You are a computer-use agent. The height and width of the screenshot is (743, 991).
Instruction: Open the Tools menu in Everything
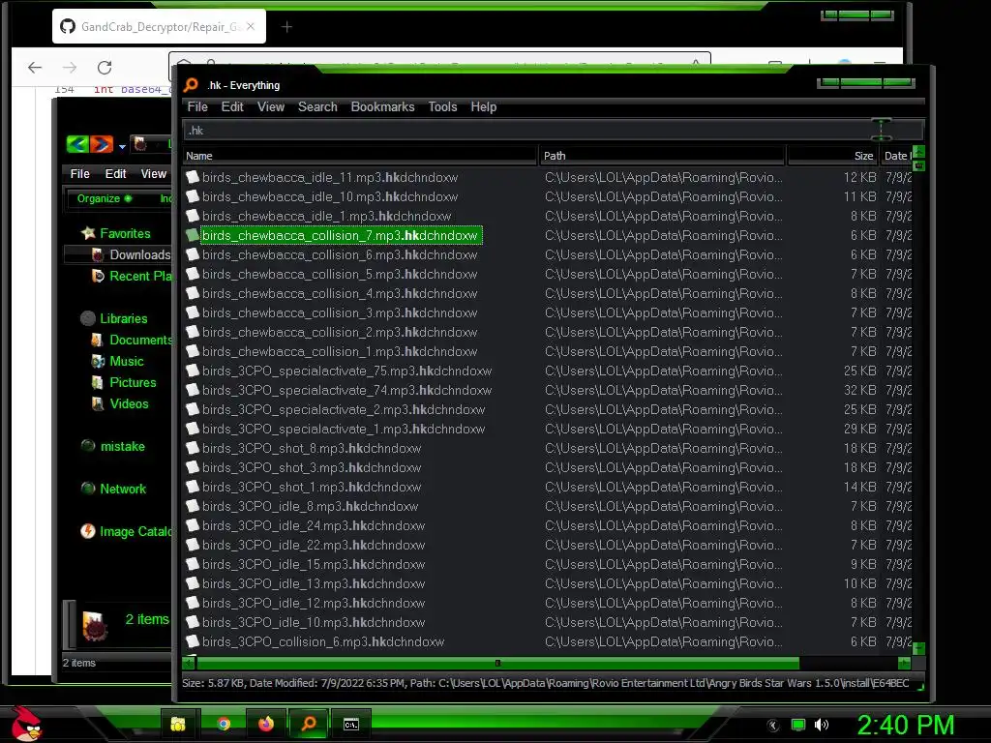442,106
